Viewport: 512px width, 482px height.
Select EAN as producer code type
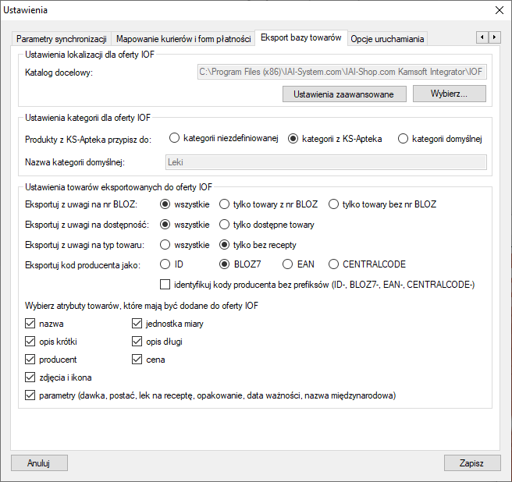[x=287, y=264]
